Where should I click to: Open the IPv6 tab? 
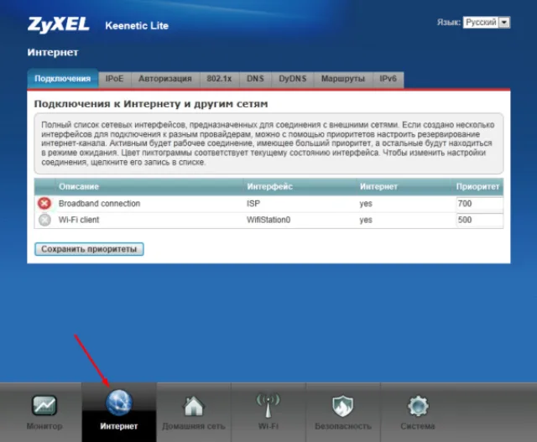click(388, 79)
